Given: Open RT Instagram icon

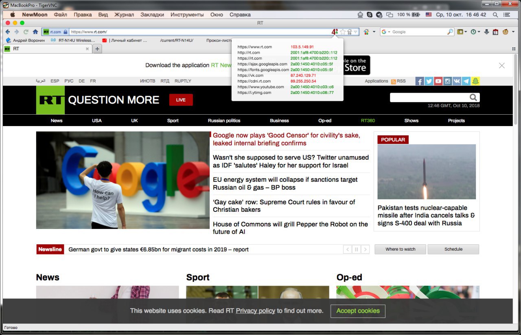Looking at the screenshot, I should pos(448,81).
